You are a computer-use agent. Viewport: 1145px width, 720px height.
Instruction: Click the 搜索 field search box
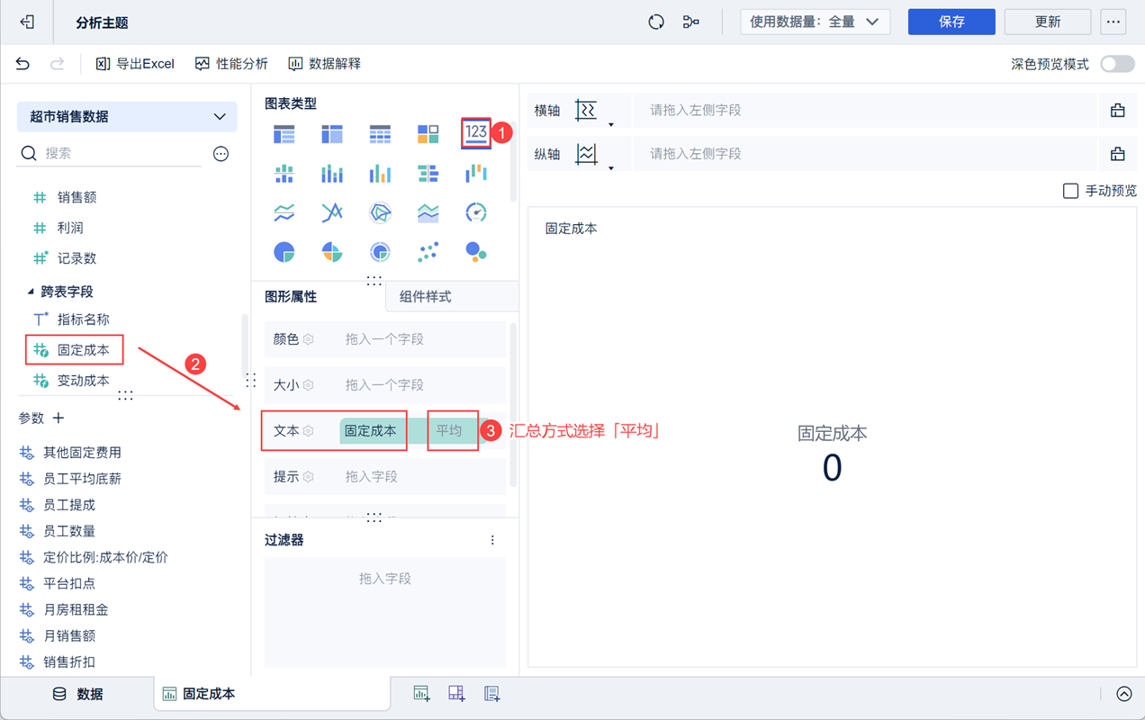110,154
